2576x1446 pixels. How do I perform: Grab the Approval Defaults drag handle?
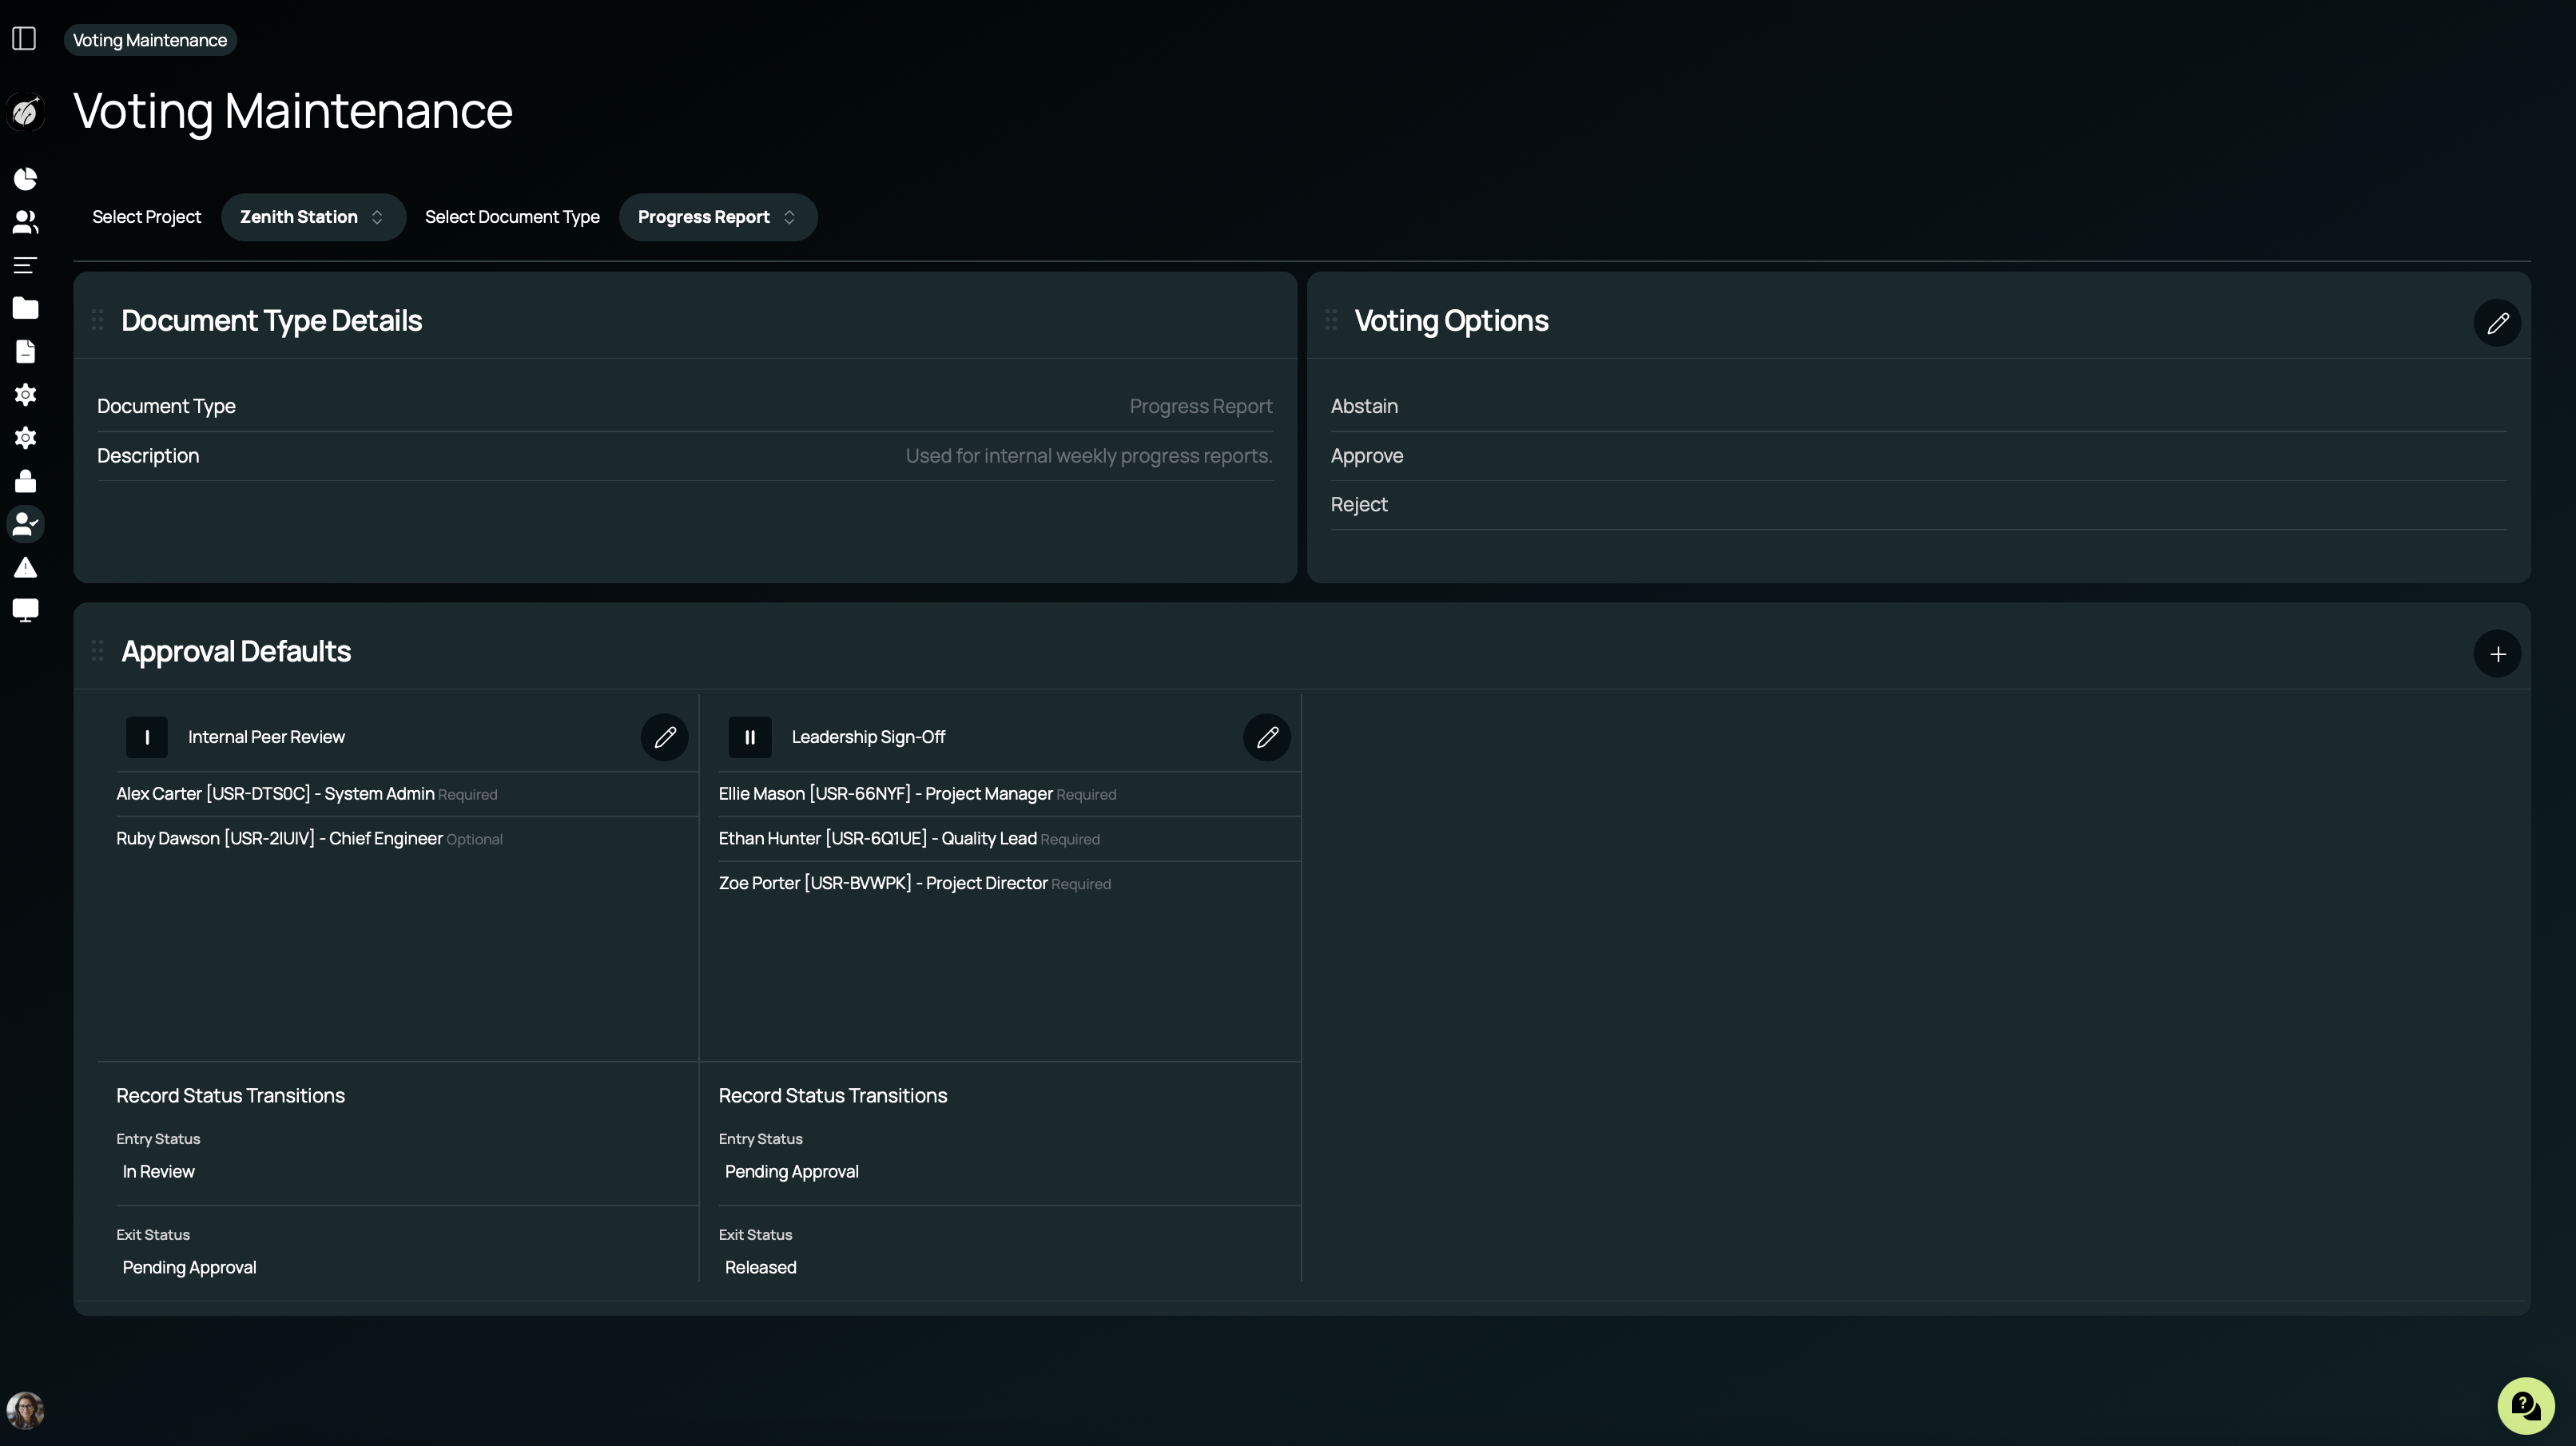coord(97,651)
